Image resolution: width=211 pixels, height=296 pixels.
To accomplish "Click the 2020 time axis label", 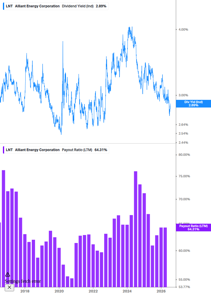I will pyautogui.click(x=59, y=291).
